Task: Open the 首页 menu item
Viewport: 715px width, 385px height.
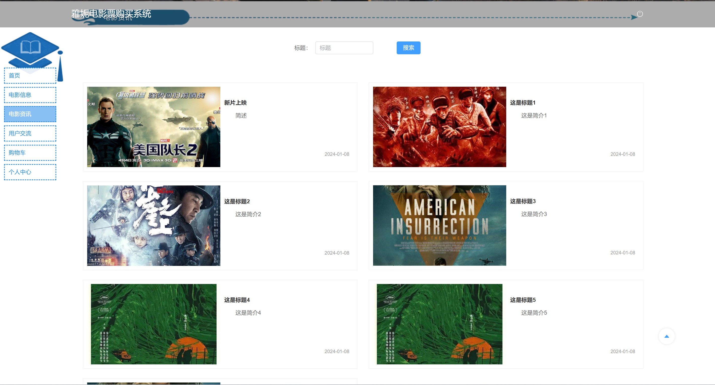Action: coord(30,75)
